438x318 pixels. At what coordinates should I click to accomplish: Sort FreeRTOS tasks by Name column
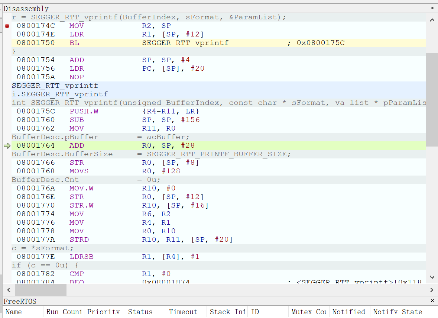[x=23, y=312]
